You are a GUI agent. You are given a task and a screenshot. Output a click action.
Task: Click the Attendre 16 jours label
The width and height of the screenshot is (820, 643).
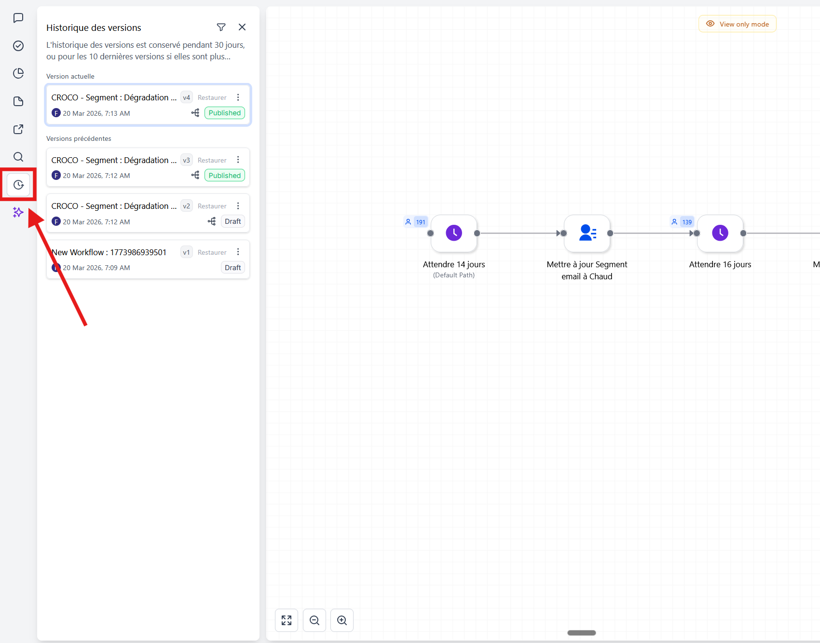[x=720, y=264]
